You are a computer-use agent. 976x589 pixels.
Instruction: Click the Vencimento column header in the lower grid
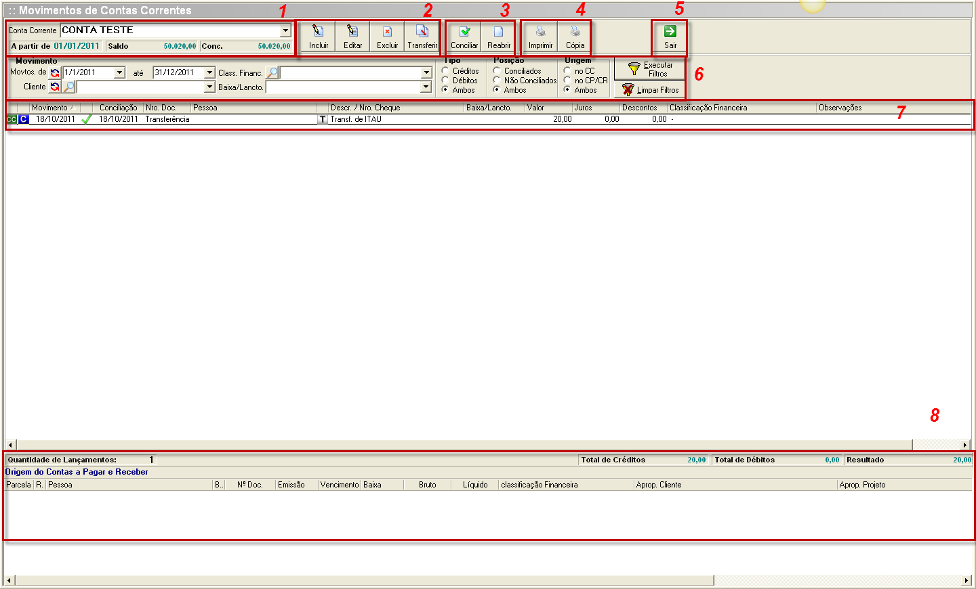339,485
